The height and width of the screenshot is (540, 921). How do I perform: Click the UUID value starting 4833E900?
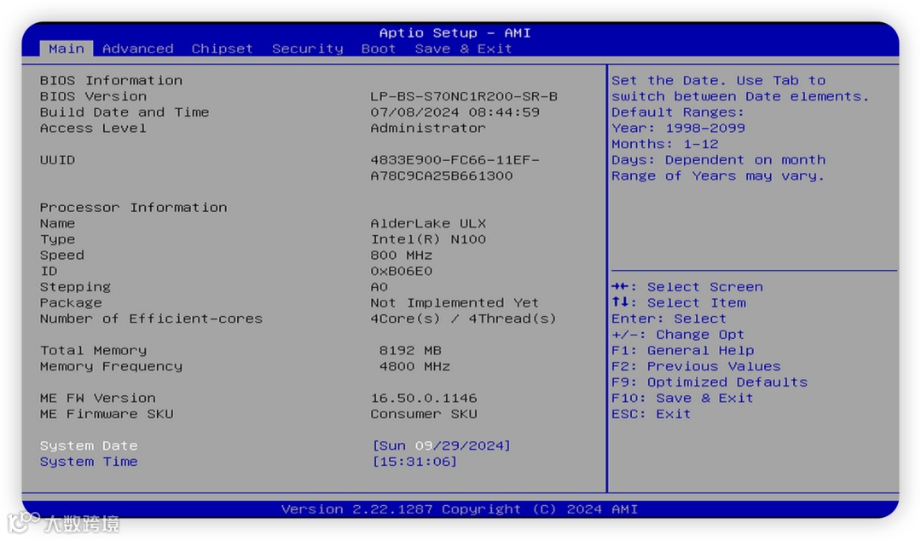(455, 168)
